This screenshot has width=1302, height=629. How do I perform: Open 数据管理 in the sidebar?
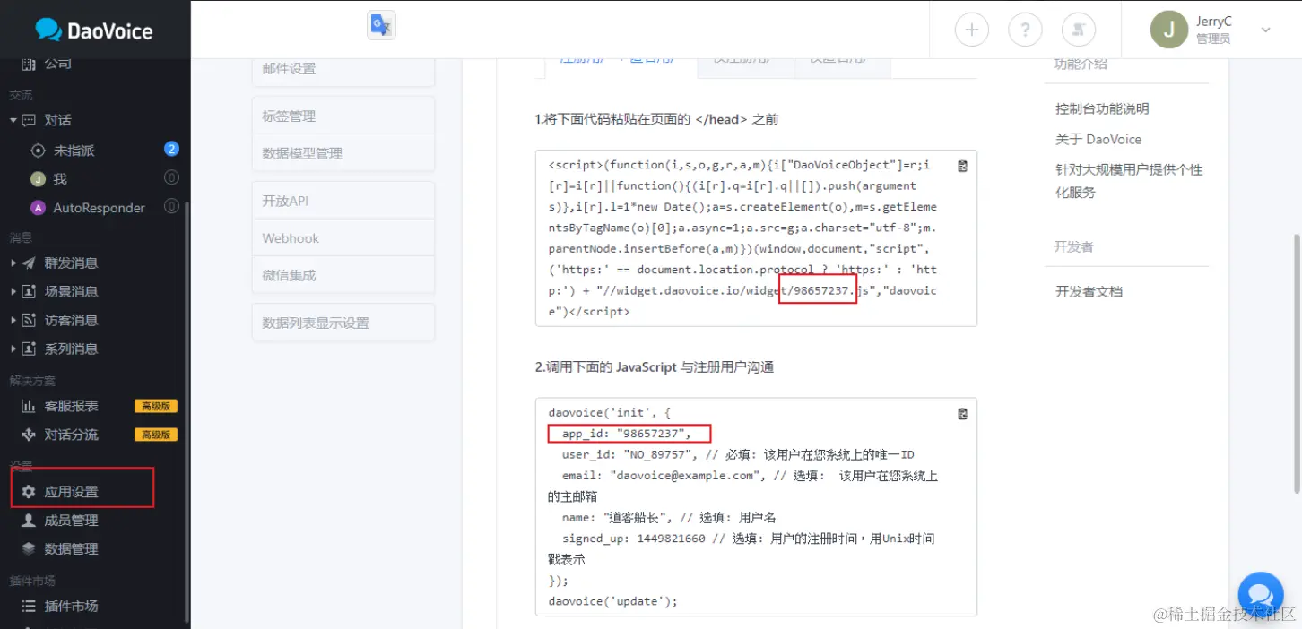coord(72,549)
